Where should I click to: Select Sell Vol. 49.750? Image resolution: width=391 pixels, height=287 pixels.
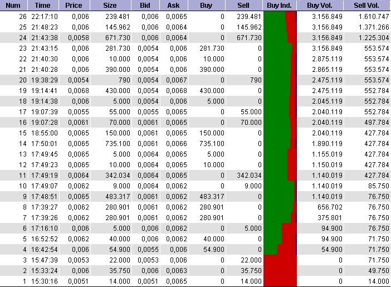[x=379, y=271]
